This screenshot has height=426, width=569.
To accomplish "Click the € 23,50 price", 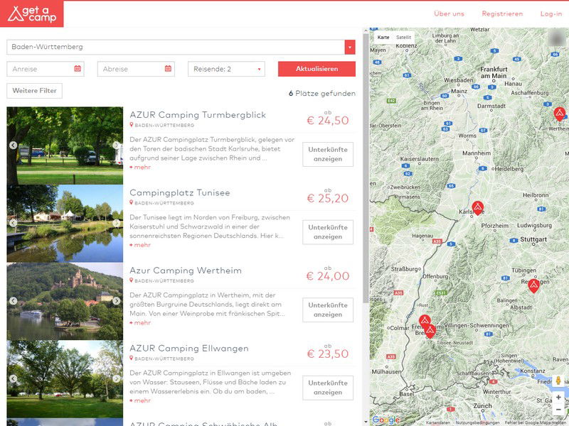I will point(328,354).
